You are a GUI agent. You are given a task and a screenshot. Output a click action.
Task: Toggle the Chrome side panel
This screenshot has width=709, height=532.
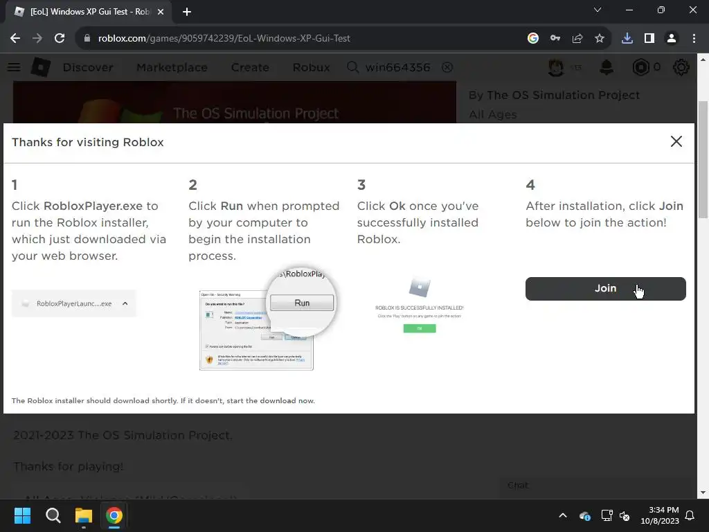tap(649, 39)
